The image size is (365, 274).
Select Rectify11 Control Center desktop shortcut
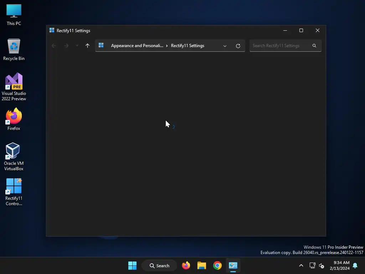[14, 192]
